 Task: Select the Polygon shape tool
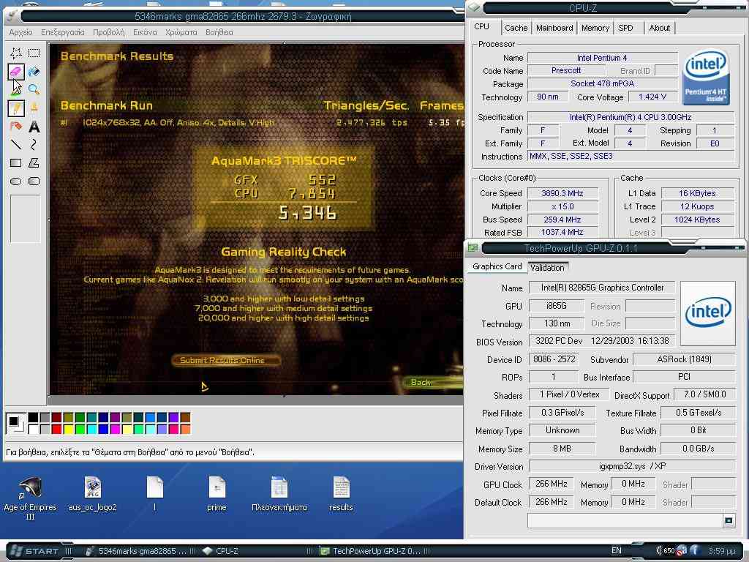[34, 163]
